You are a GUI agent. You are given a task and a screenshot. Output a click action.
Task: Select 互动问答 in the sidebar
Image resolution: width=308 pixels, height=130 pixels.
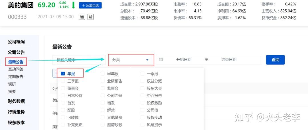(x=16, y=69)
